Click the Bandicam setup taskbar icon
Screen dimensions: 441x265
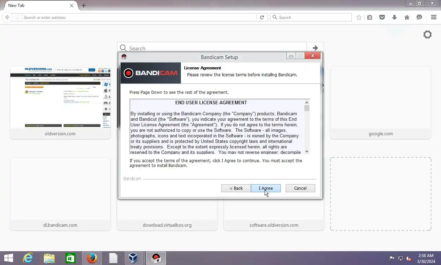pyautogui.click(x=156, y=258)
